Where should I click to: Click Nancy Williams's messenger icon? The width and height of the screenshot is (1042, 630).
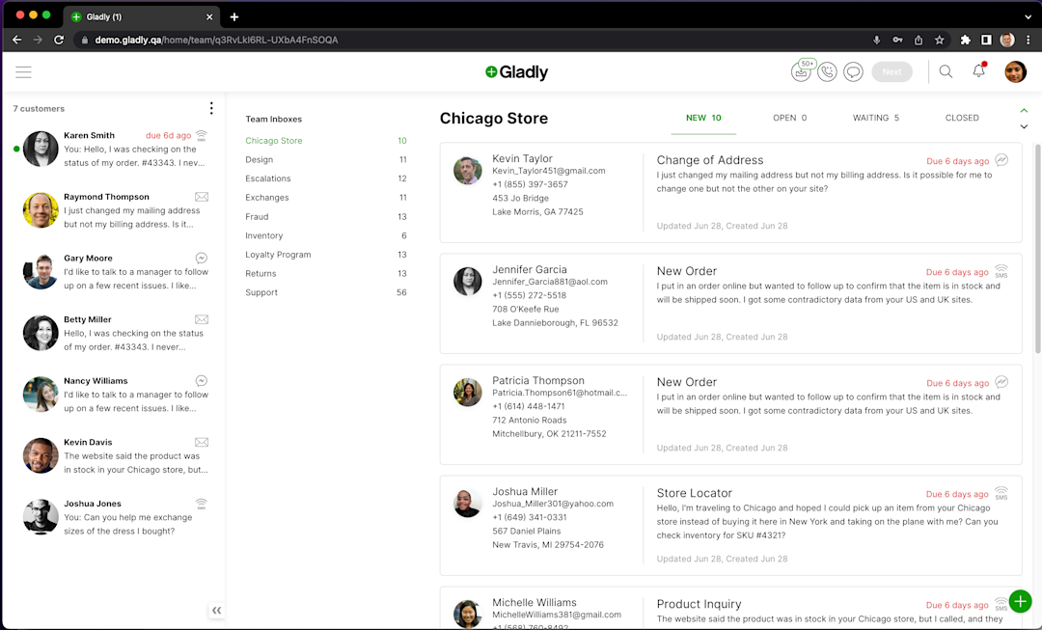[202, 381]
